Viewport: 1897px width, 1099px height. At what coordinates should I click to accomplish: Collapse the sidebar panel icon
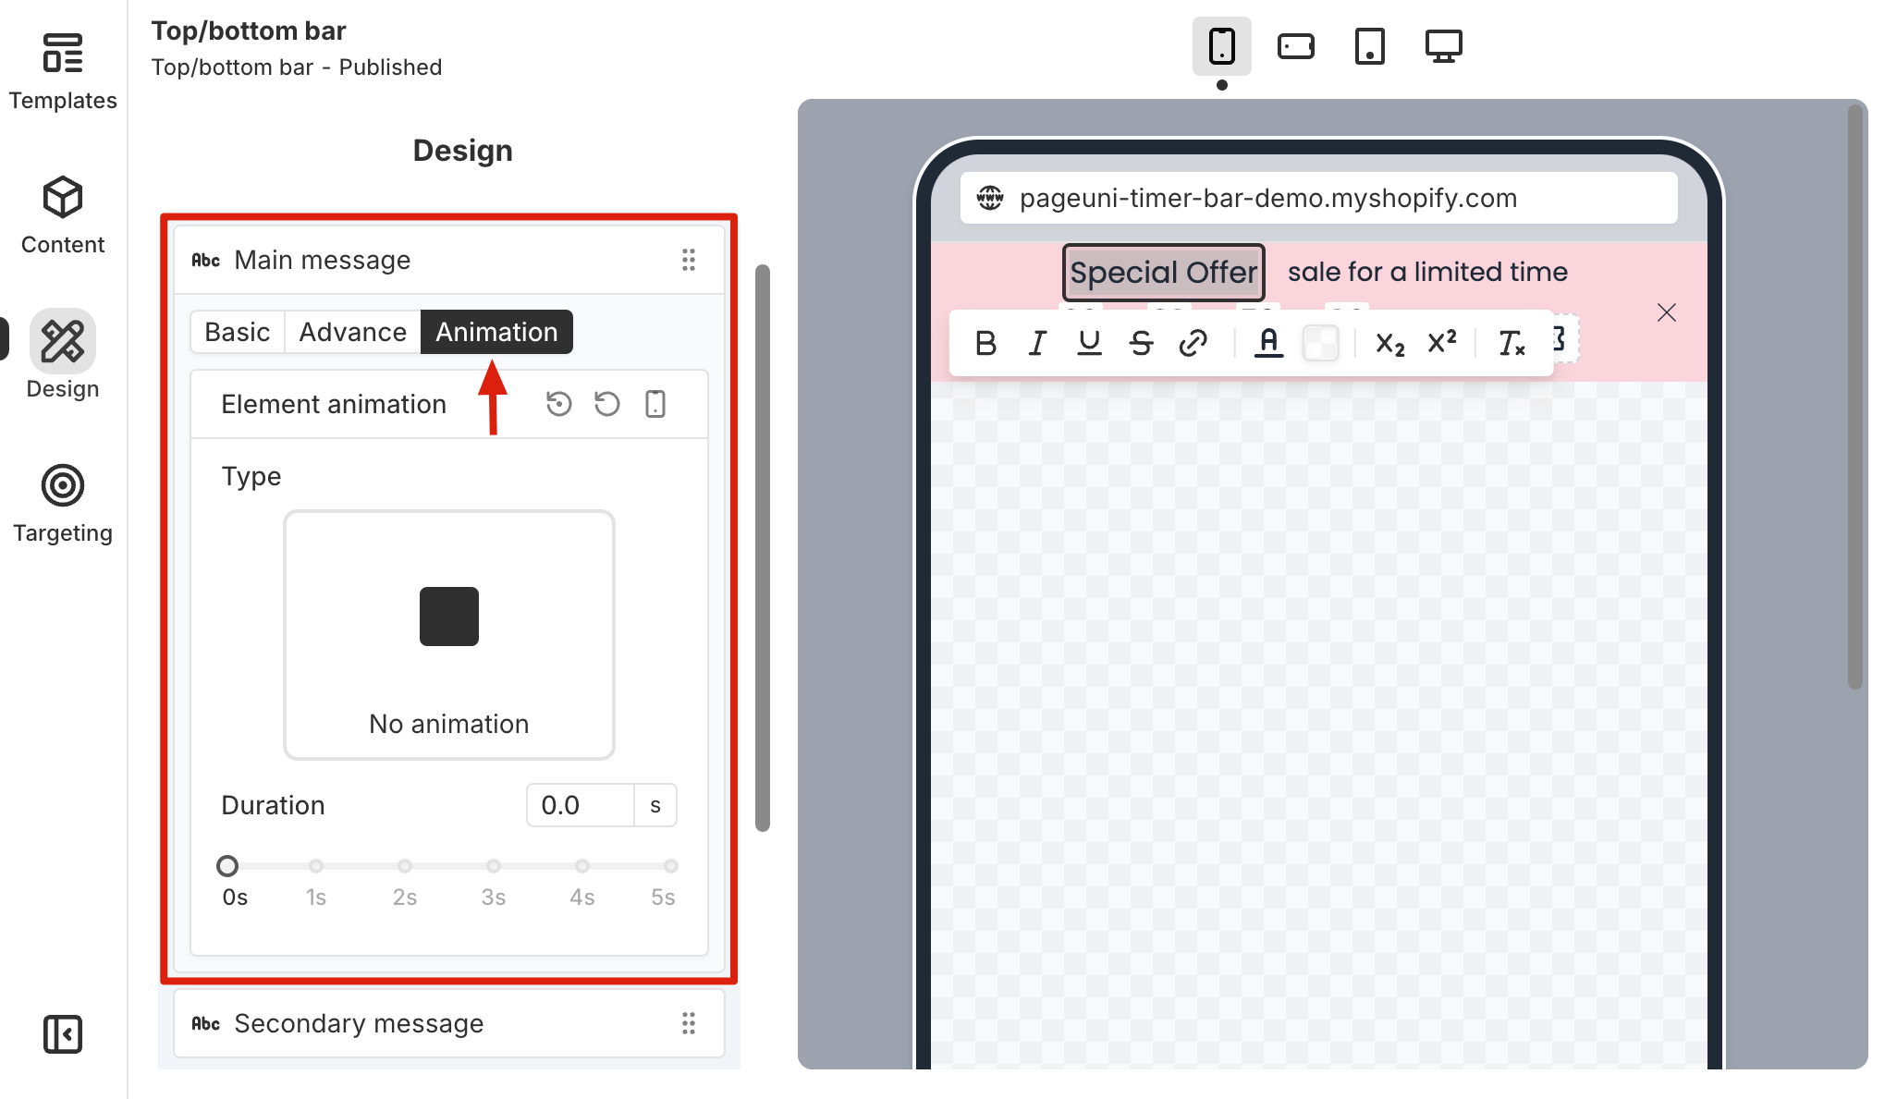coord(63,1034)
